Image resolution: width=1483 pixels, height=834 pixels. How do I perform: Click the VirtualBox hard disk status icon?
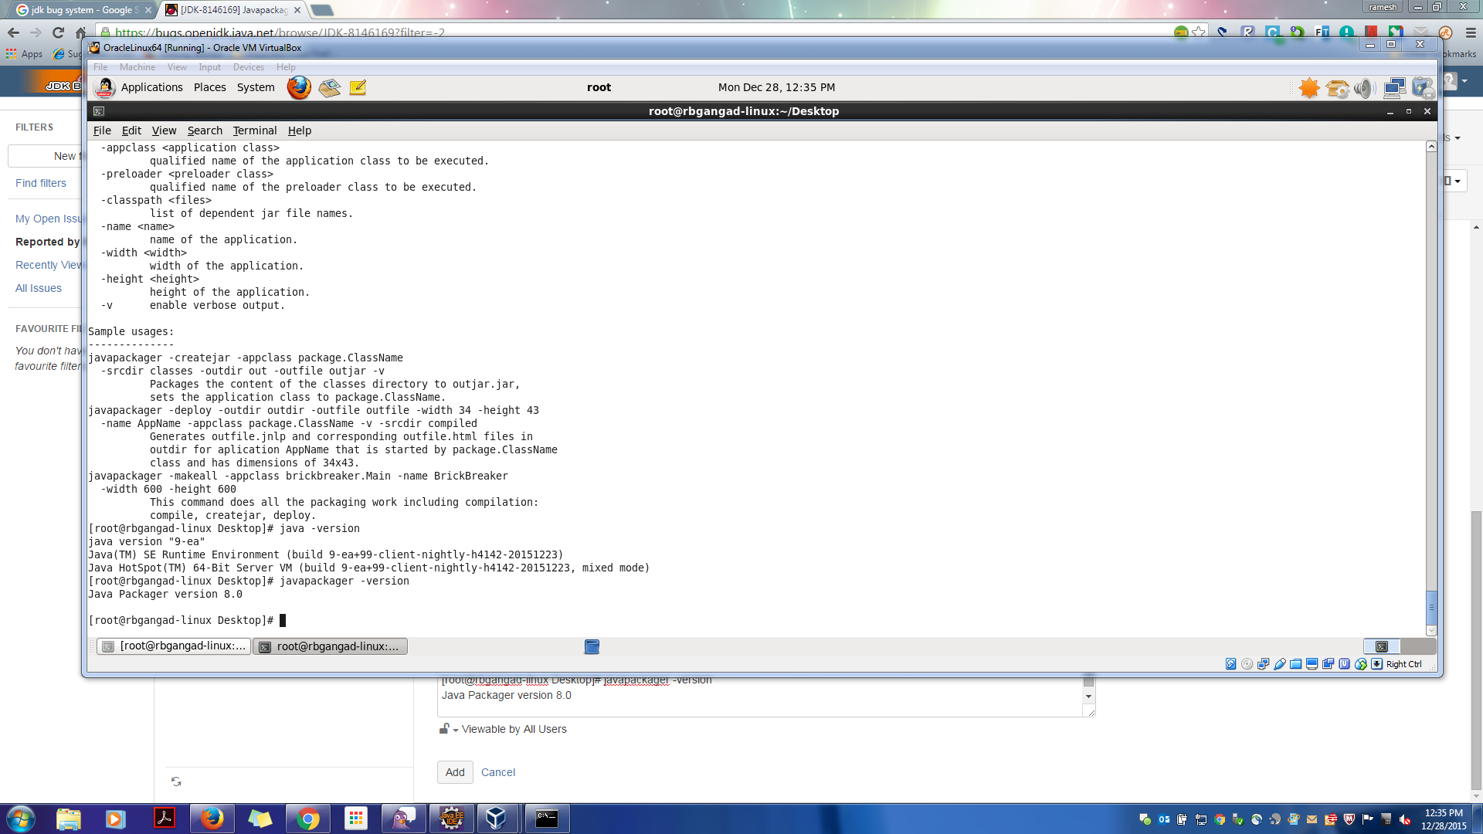click(x=1231, y=664)
